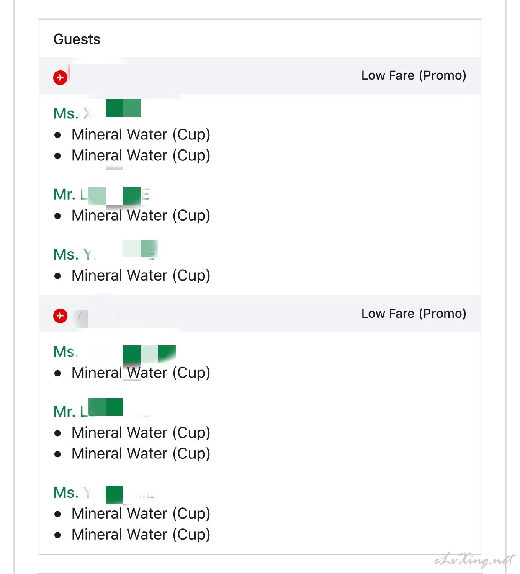Viewport: 520px width, 574px height.
Task: Click the eLvXing.net watermark
Action: pos(474,560)
